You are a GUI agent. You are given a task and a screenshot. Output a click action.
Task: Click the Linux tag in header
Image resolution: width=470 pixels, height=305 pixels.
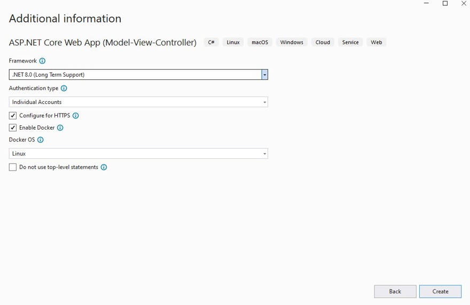(233, 42)
